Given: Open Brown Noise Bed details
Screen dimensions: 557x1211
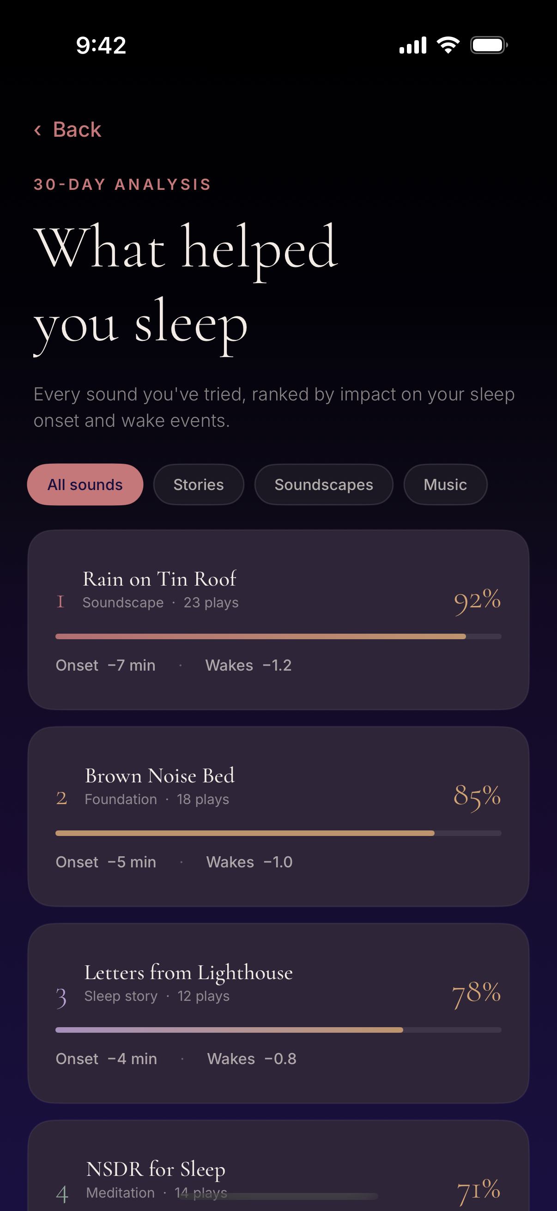Looking at the screenshot, I should click(x=278, y=817).
